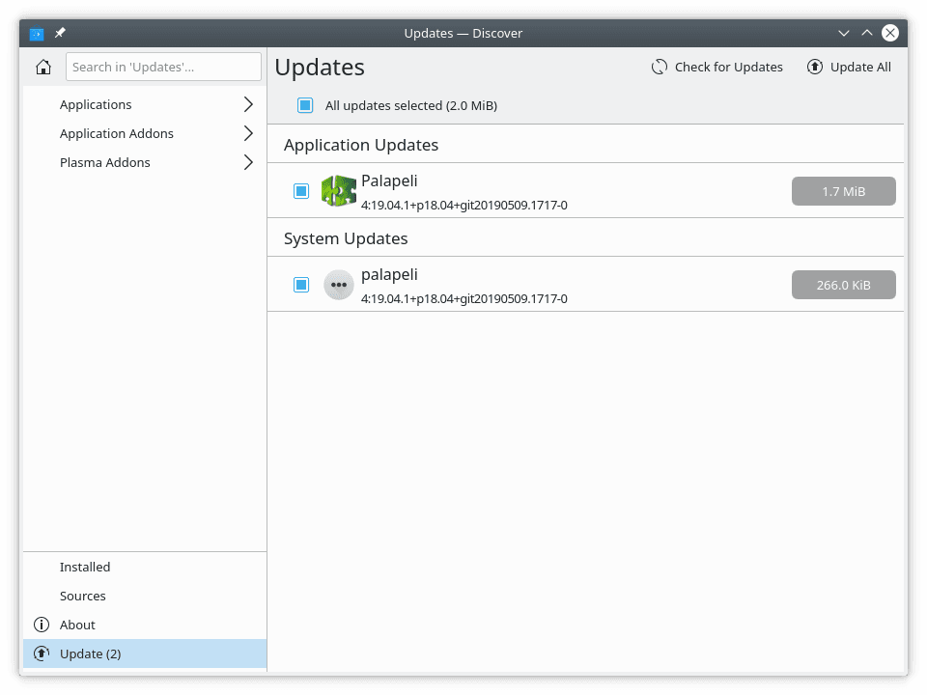The image size is (927, 695).
Task: Open the Palapeli puzzle application icon
Action: tap(339, 190)
